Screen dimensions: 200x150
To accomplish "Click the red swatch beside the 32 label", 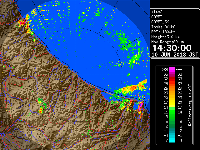I will click(x=172, y=79).
